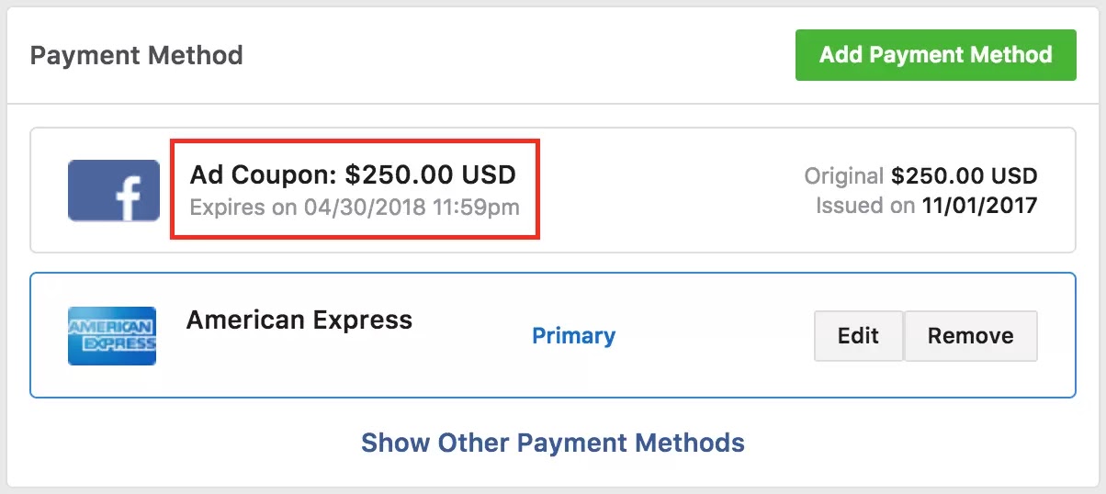Click the Primary label link

[573, 336]
